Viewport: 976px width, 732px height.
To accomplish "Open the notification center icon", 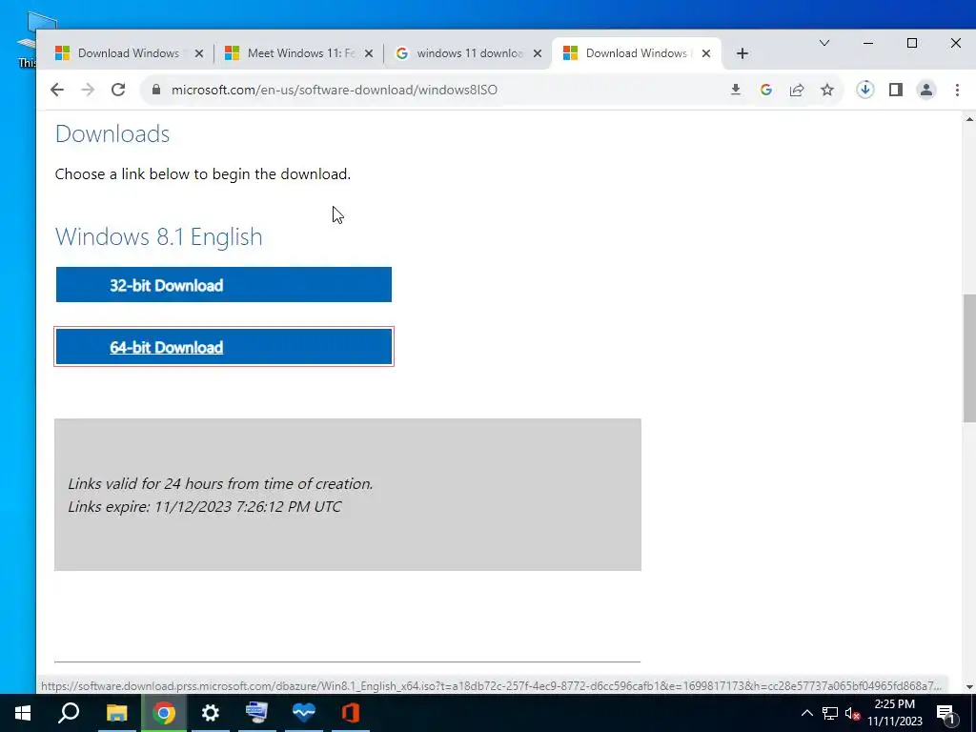I will 945,714.
